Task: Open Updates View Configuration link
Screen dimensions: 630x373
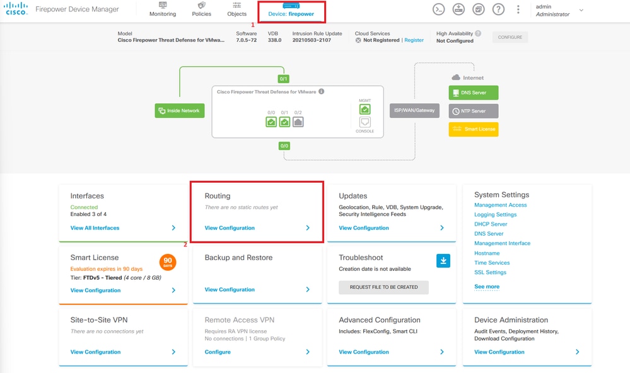Action: pyautogui.click(x=364, y=227)
